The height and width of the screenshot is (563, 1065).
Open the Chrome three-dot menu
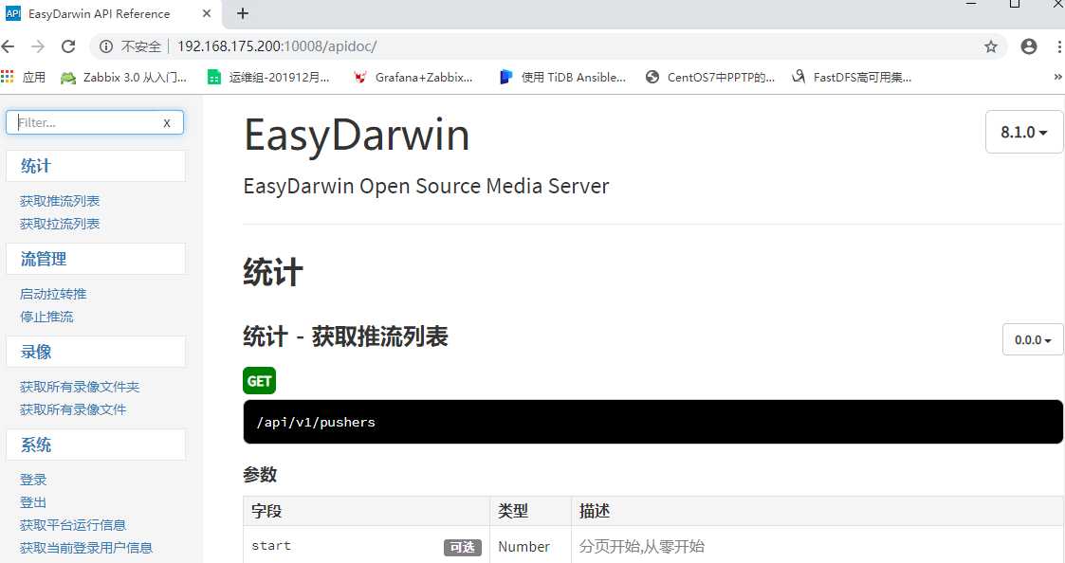pos(1059,46)
